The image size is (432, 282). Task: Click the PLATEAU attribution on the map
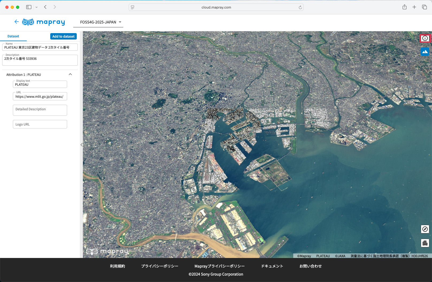(323, 256)
